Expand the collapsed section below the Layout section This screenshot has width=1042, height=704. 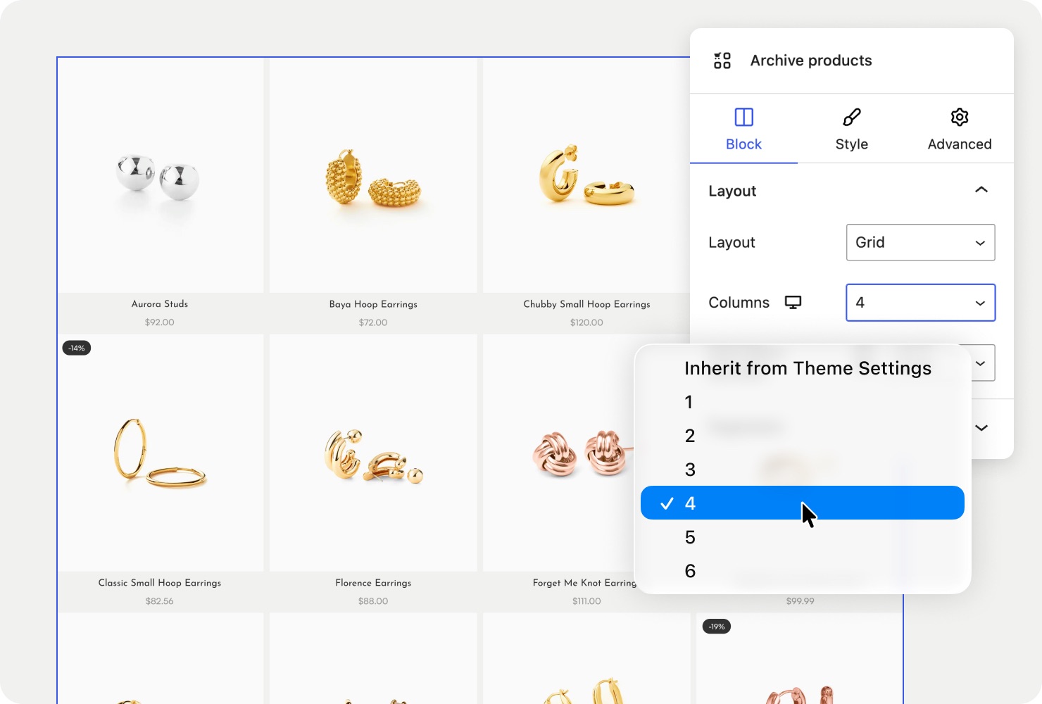tap(981, 428)
